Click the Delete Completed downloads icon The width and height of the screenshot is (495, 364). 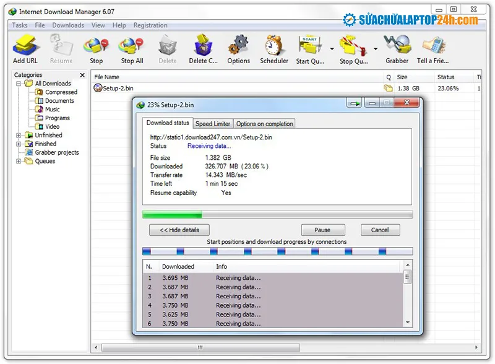point(203,45)
